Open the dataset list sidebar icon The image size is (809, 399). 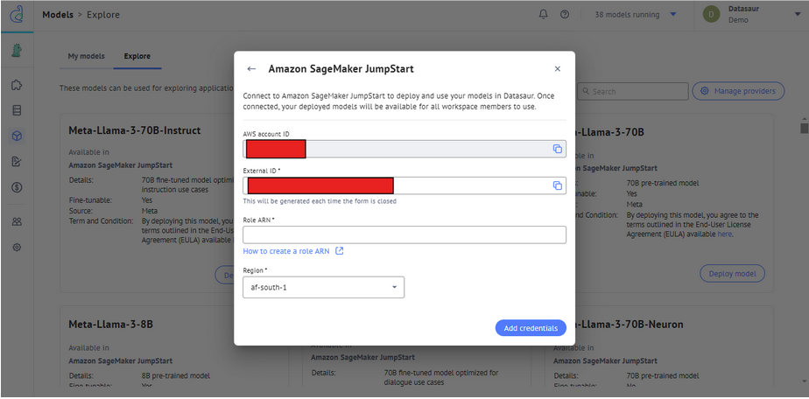pos(17,110)
